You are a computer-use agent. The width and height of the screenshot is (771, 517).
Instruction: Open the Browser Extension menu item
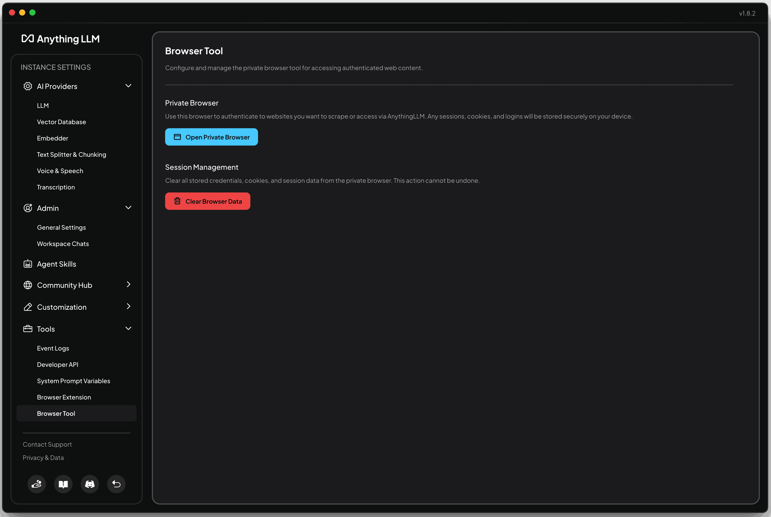64,397
